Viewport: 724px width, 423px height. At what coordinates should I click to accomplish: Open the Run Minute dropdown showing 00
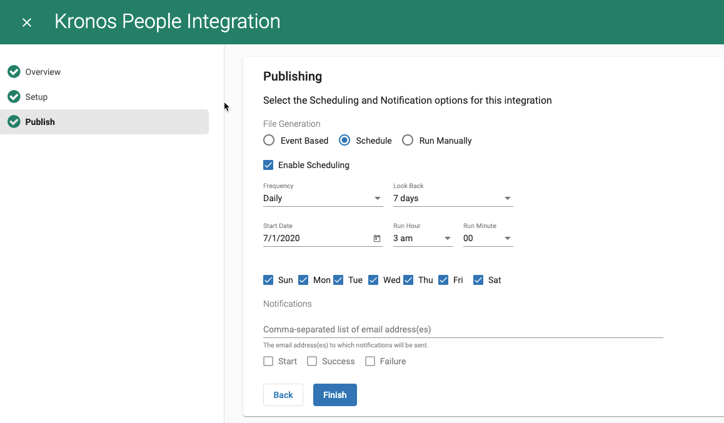(x=488, y=239)
